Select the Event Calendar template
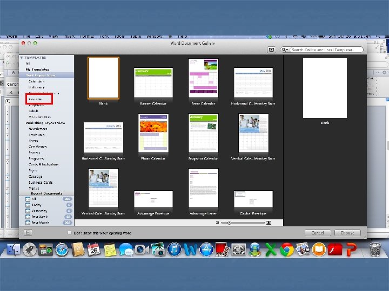 [204, 78]
